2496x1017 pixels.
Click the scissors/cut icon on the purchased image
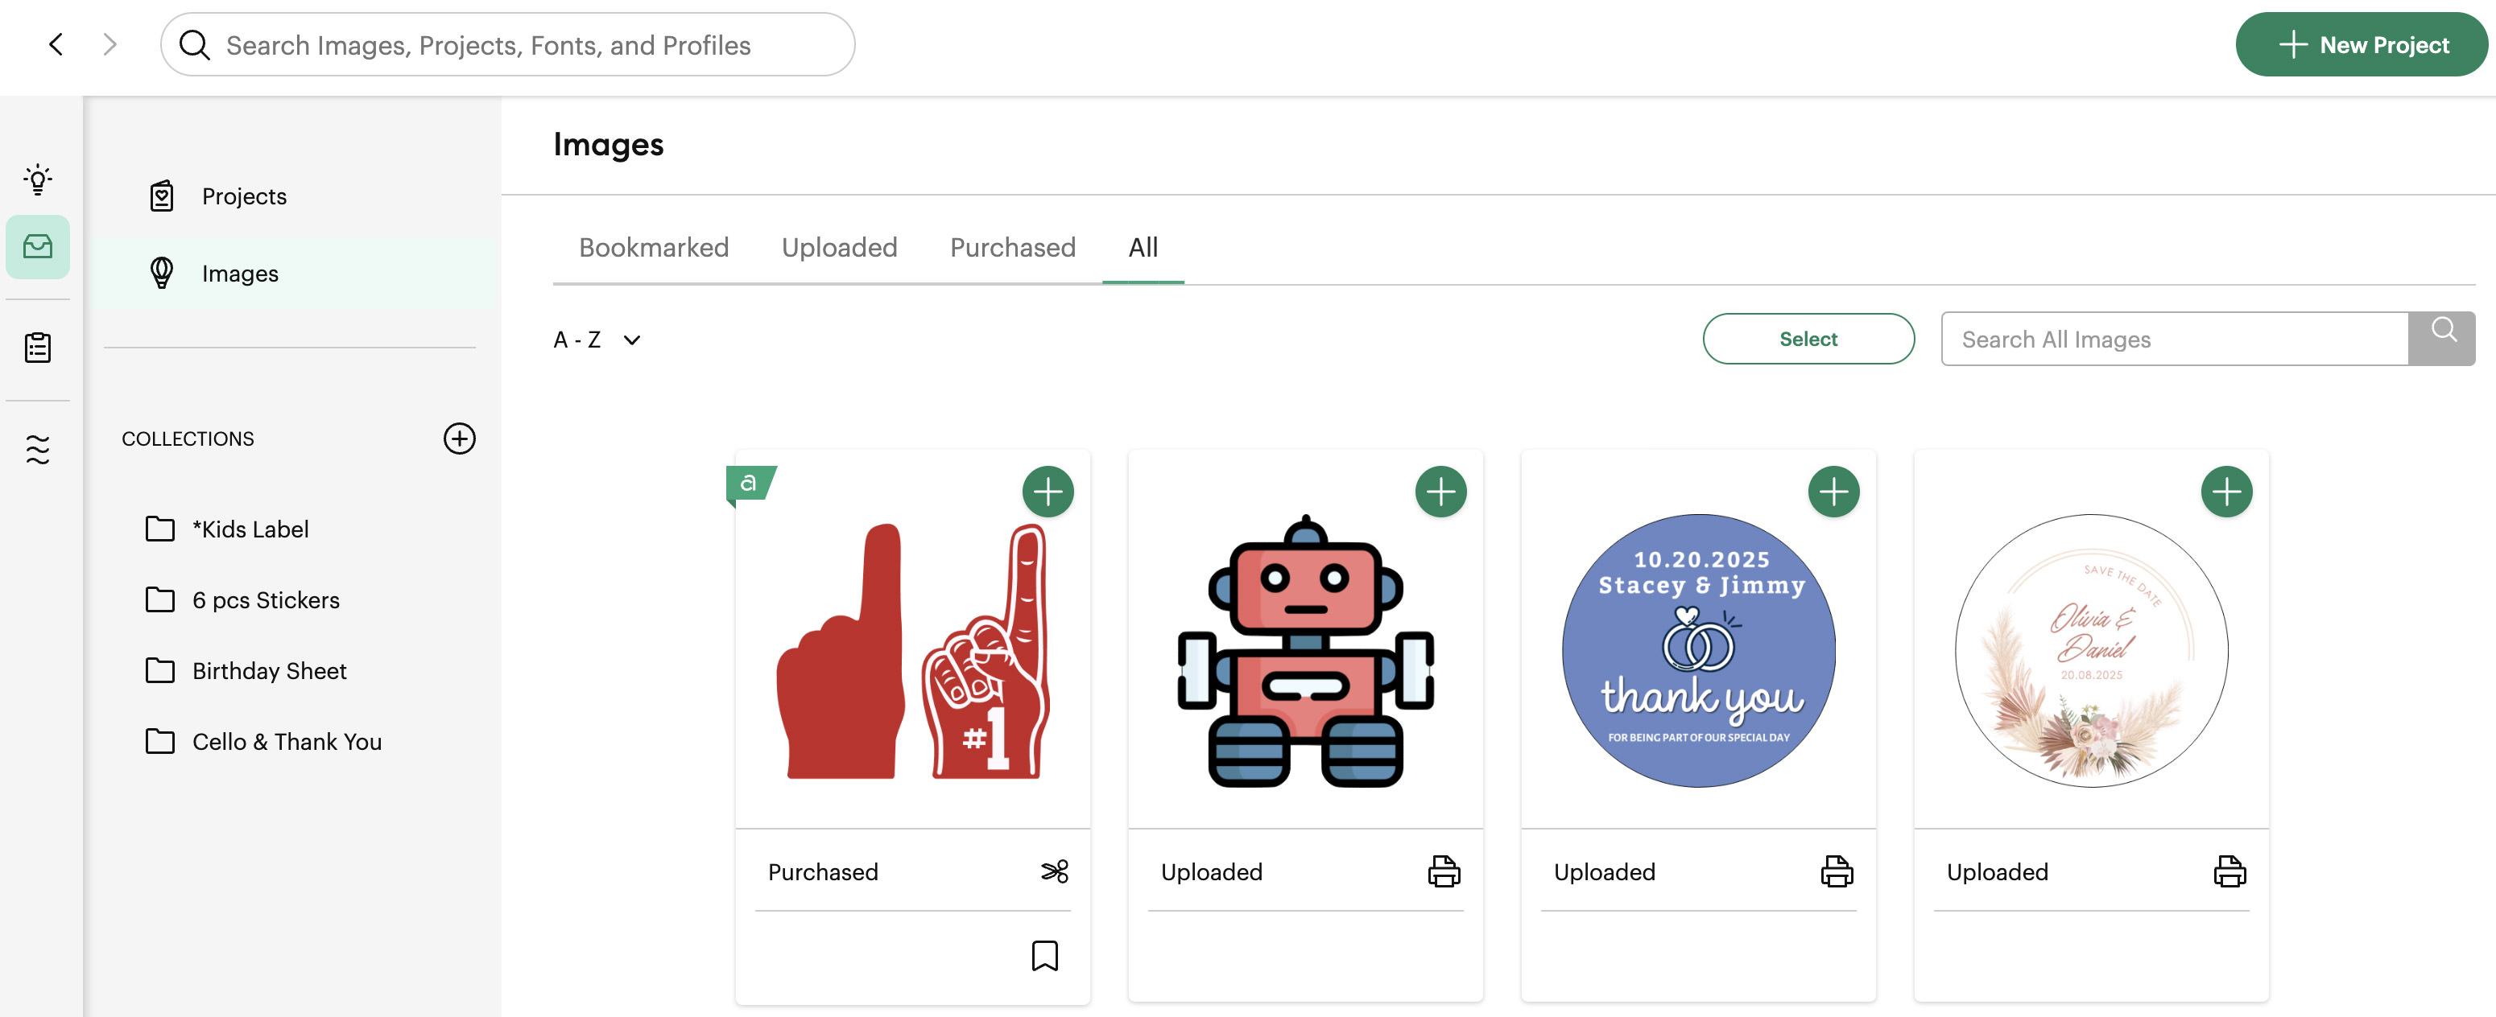pos(1052,871)
